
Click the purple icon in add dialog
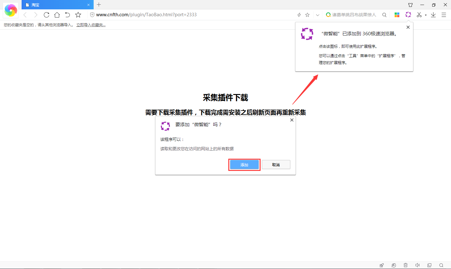pos(165,126)
